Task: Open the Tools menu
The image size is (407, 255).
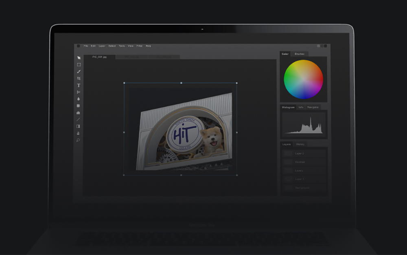Action: (x=122, y=46)
